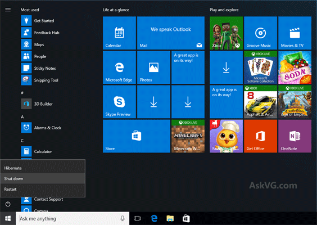Image resolution: width=317 pixels, height=225 pixels.
Task: Open Store icon on taskbar
Action: 186,218
